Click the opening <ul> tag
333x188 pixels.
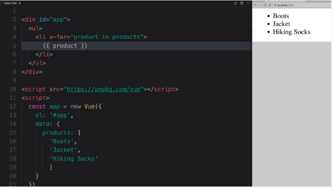pos(35,29)
